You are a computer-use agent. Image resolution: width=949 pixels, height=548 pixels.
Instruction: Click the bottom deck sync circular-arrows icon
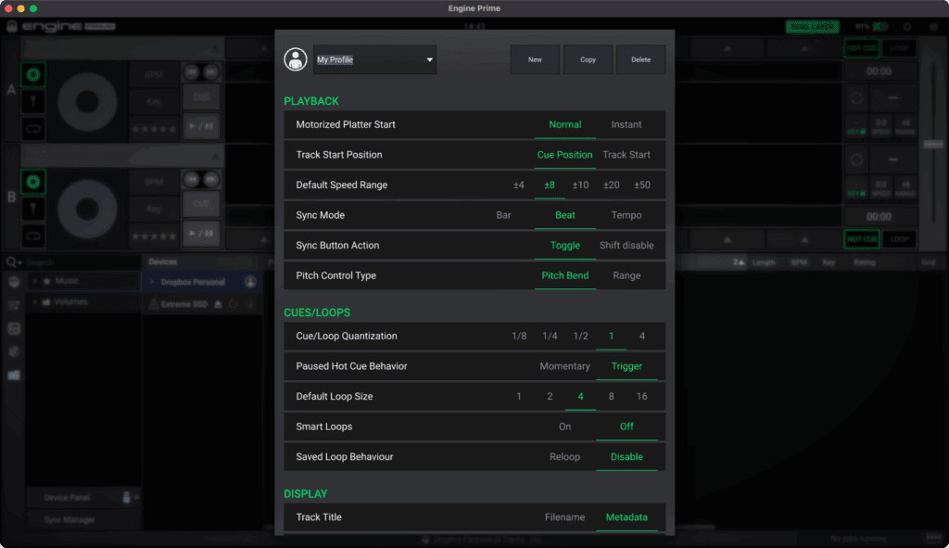point(856,159)
